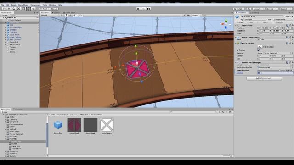The image size is (294, 165).
Task: Select the Scale tool in the toolbar
Action: [19, 9]
